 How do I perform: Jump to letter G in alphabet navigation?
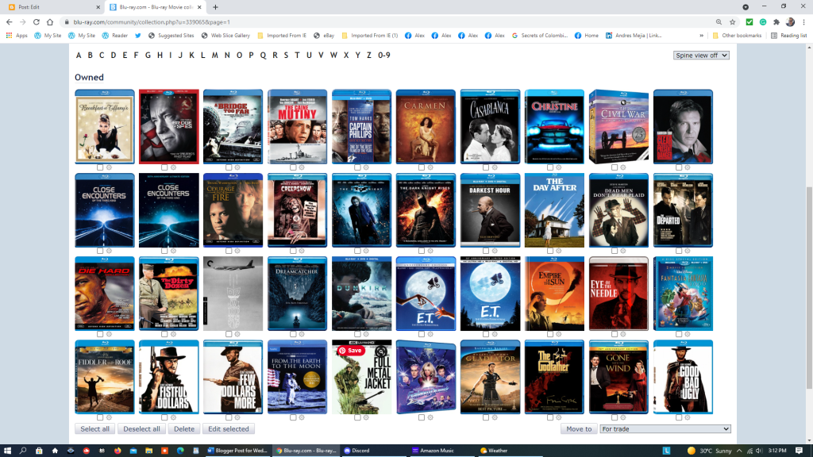148,56
